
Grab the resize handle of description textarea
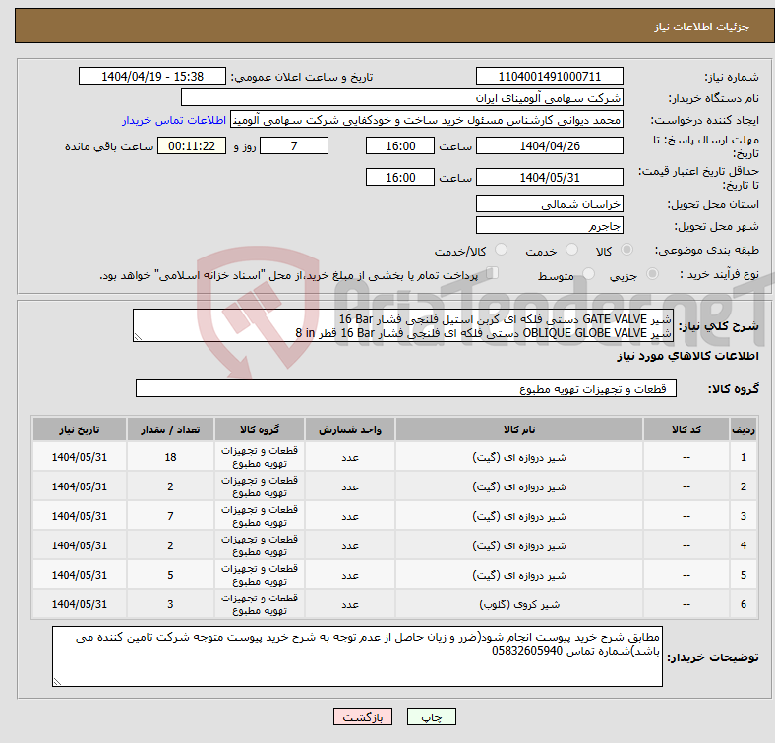pos(138,337)
